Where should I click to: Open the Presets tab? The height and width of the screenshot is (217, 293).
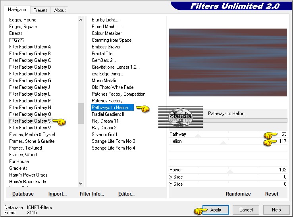pyautogui.click(x=40, y=10)
